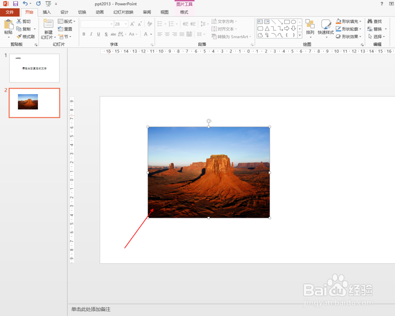Screen dimensions: 395x316
Task: Open Align Text (对齐文本) dropdown
Action: pyautogui.click(x=224, y=29)
